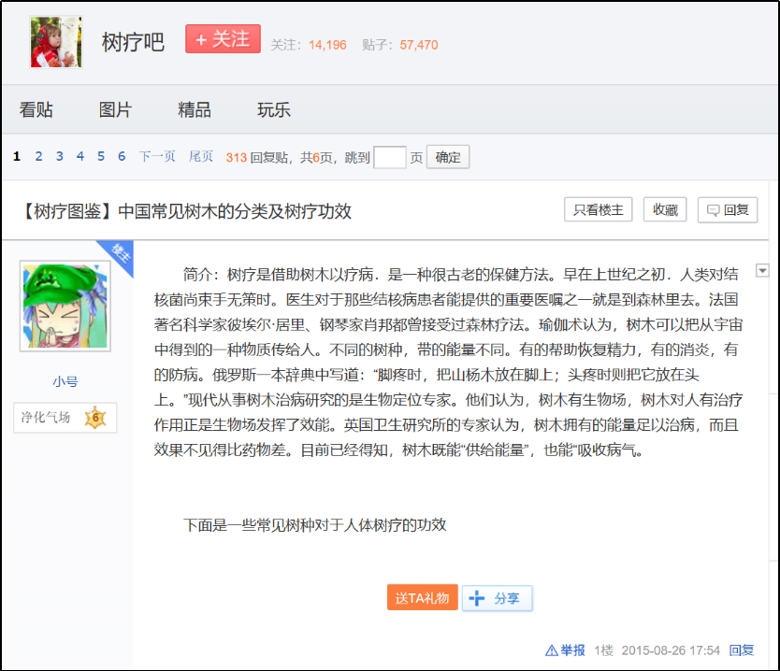
Task: Open user profile 小号
Action: coord(65,381)
